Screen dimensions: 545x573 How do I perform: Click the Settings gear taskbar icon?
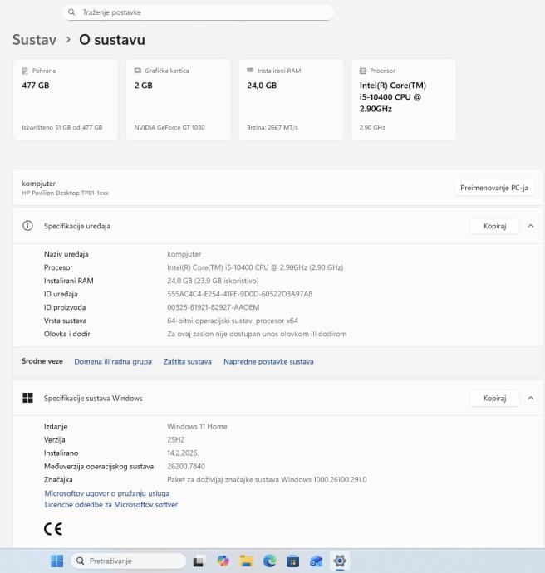pos(340,561)
